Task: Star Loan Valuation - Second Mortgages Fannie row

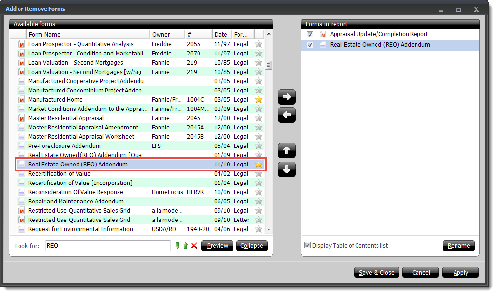Action: pyautogui.click(x=259, y=62)
